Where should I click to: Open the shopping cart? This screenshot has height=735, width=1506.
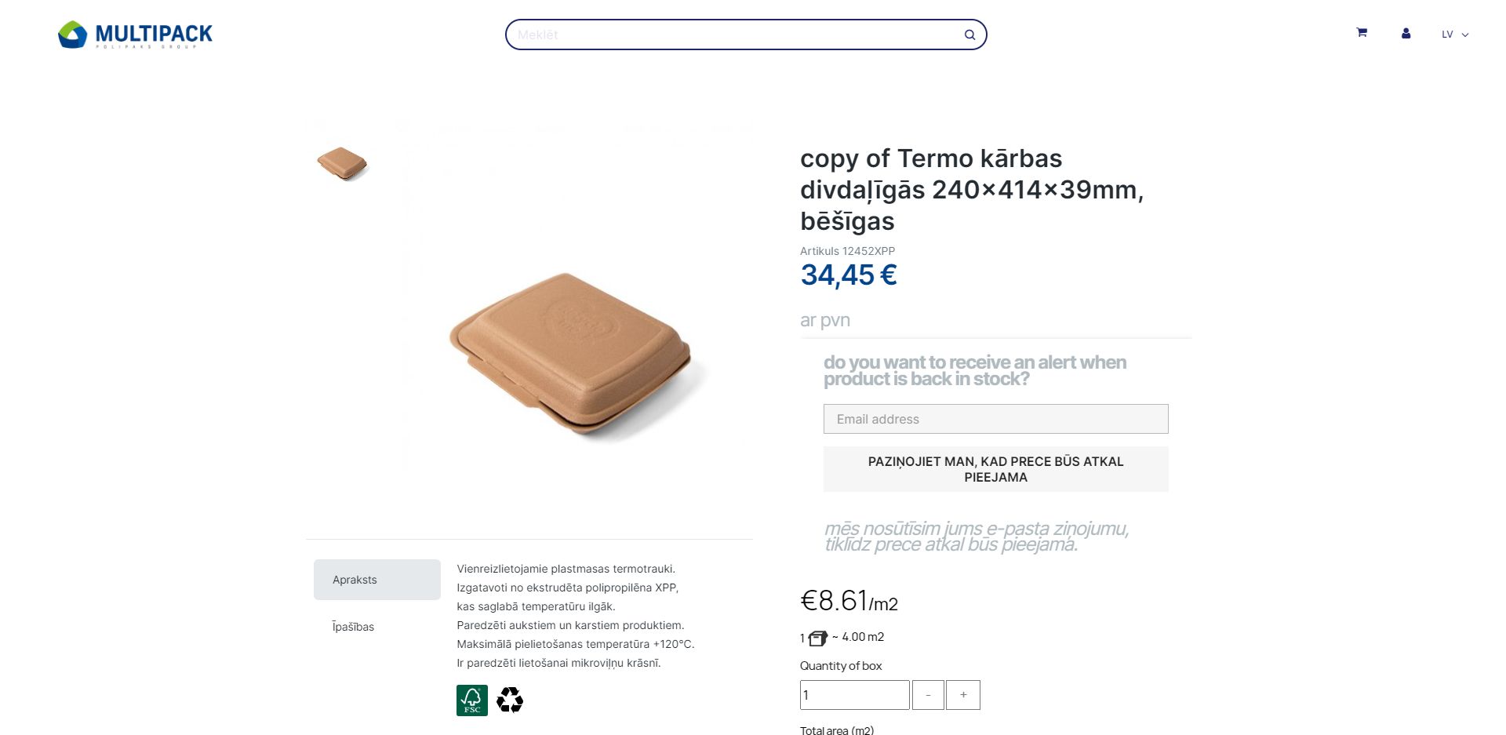tap(1362, 33)
